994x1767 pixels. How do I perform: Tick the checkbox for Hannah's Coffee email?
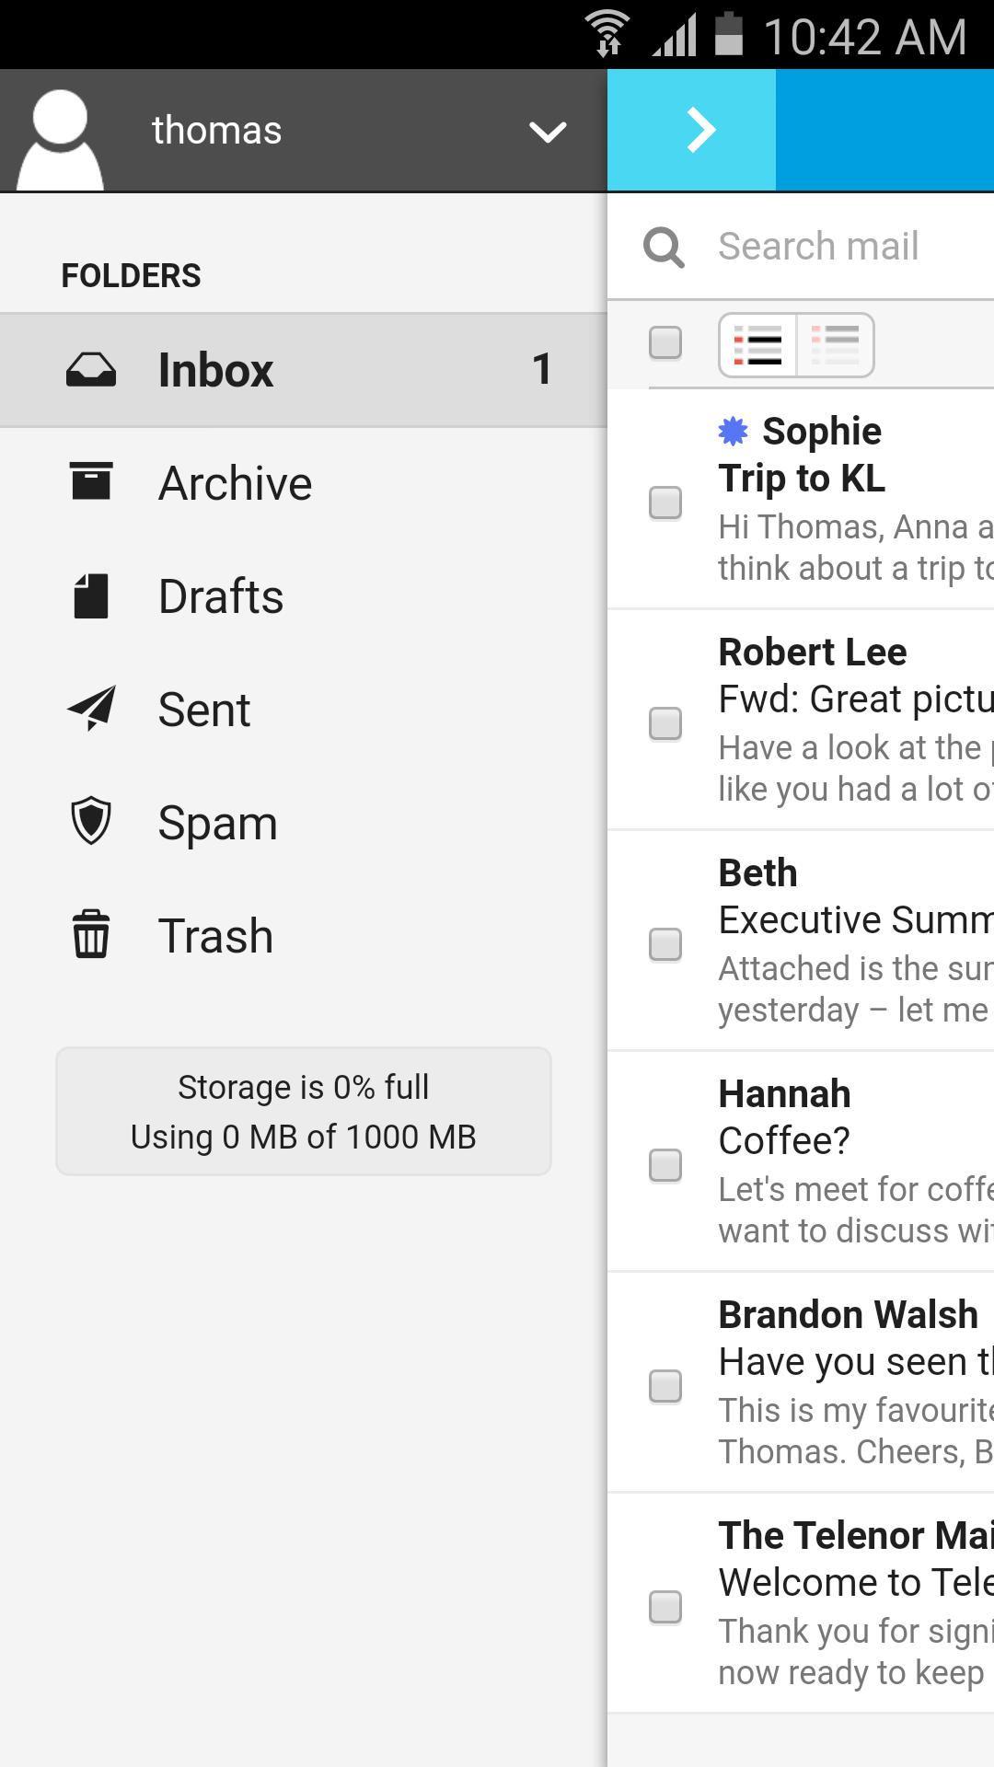click(x=665, y=1165)
